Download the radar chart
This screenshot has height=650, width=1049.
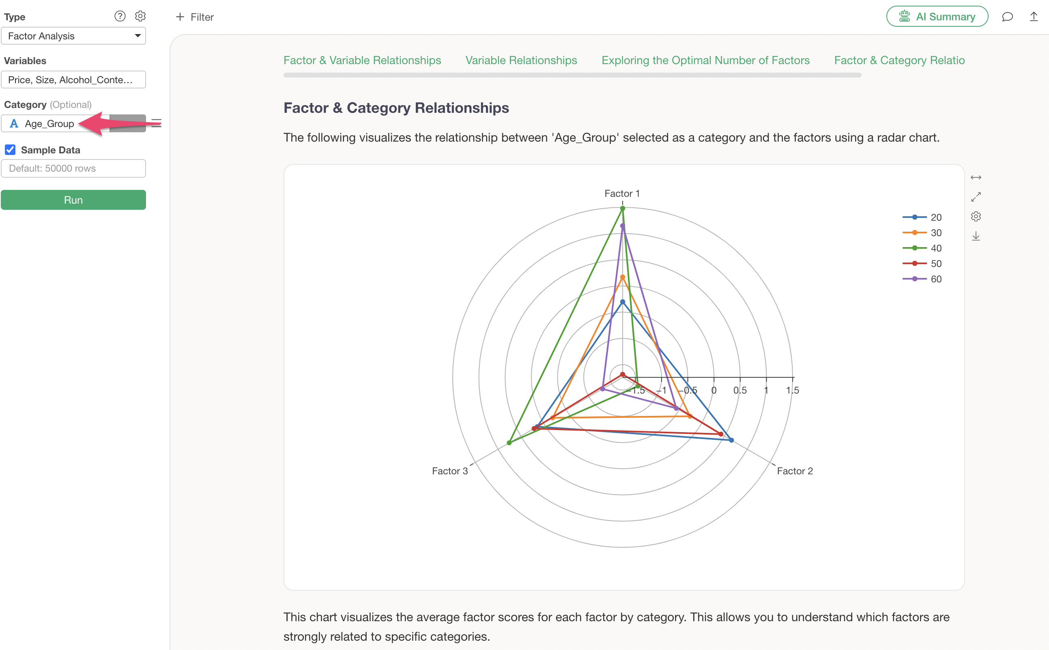point(976,236)
